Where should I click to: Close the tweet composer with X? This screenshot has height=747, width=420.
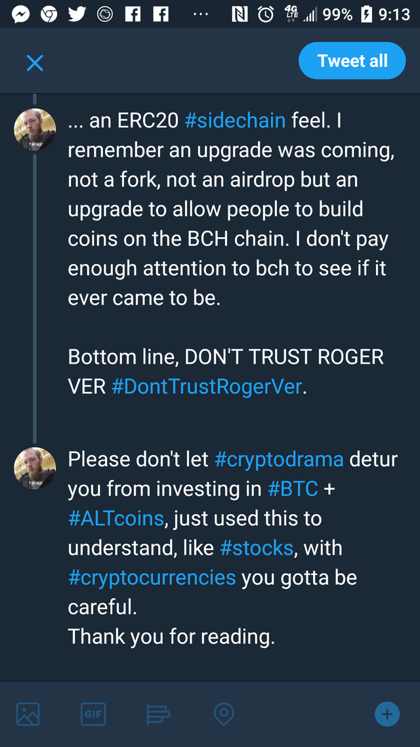click(x=35, y=63)
